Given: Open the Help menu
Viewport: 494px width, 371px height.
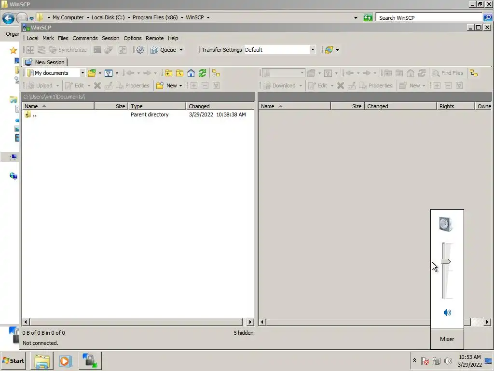Looking at the screenshot, I should (173, 38).
